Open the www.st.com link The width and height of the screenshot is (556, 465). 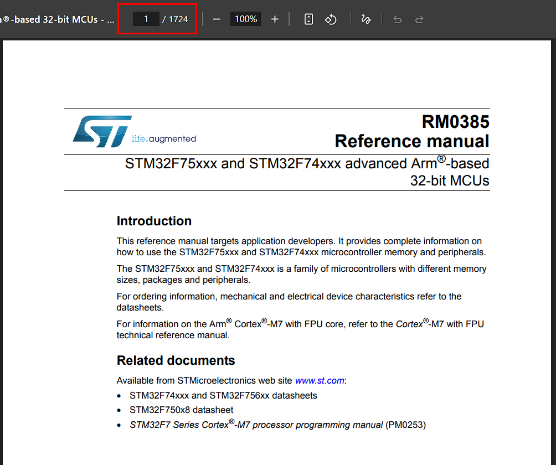point(320,381)
